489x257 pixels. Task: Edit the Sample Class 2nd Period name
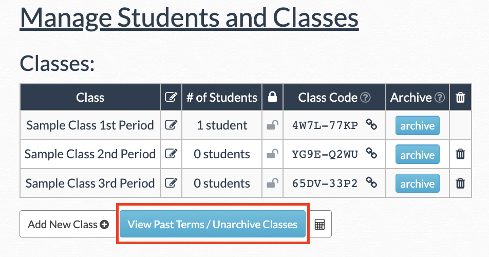pyautogui.click(x=171, y=154)
